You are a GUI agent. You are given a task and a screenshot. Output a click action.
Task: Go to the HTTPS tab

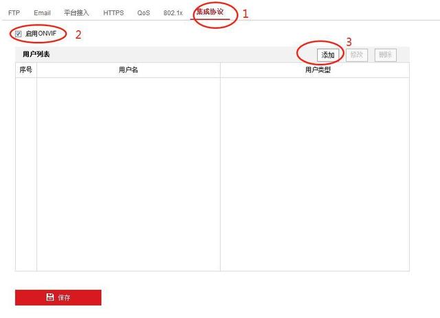click(113, 13)
